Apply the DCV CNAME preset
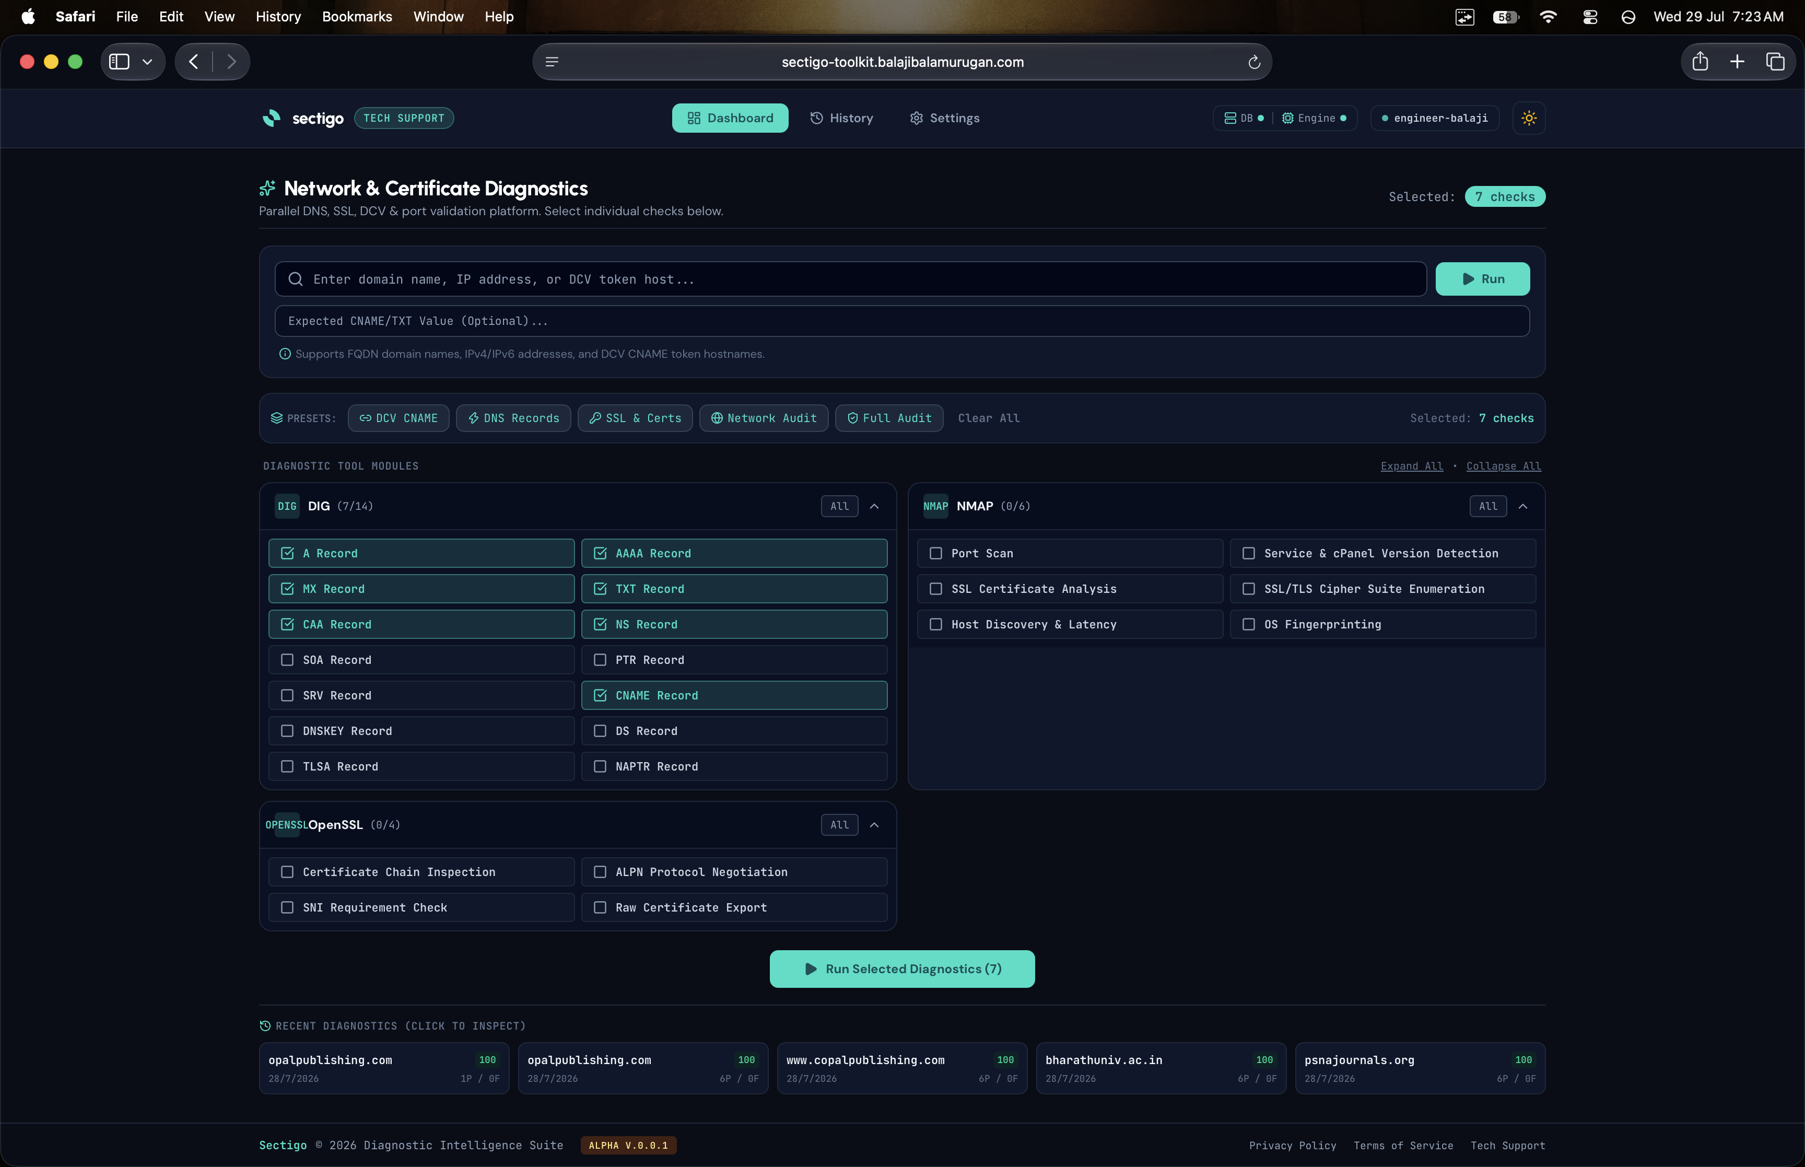1805x1167 pixels. click(x=398, y=418)
